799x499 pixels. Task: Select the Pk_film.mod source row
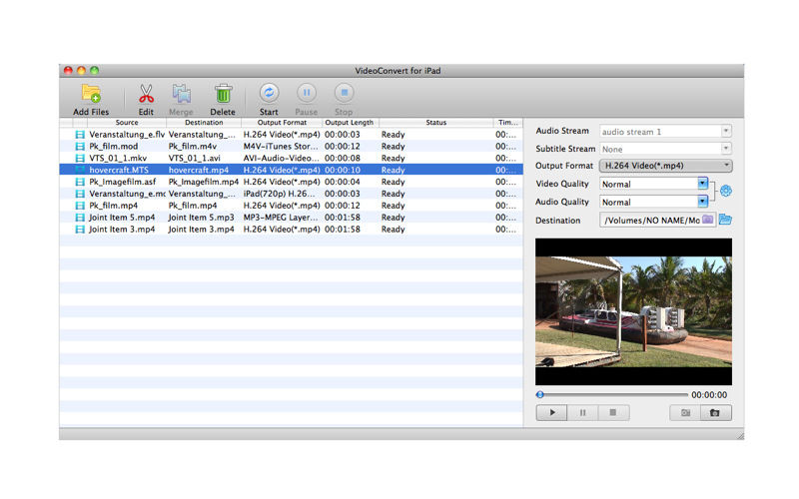(113, 146)
